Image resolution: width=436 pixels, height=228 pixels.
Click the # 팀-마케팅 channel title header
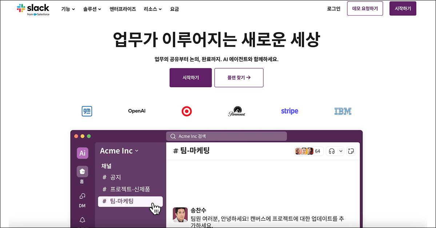191,151
